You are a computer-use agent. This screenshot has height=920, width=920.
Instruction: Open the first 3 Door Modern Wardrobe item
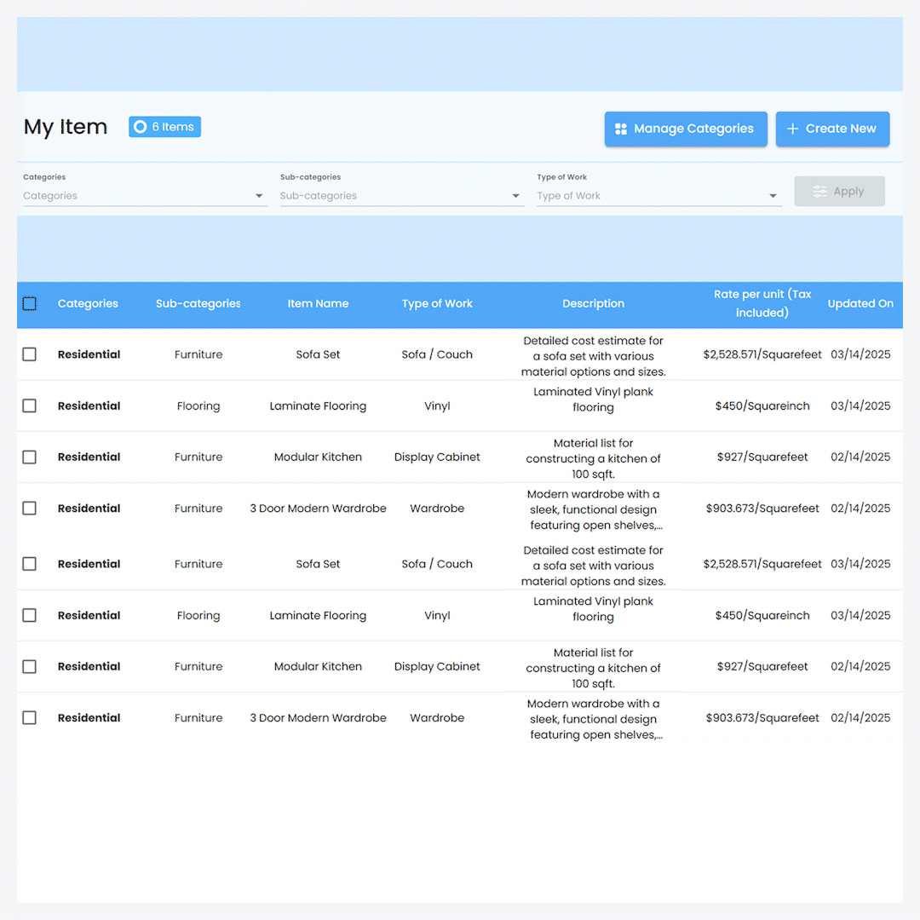pos(318,509)
